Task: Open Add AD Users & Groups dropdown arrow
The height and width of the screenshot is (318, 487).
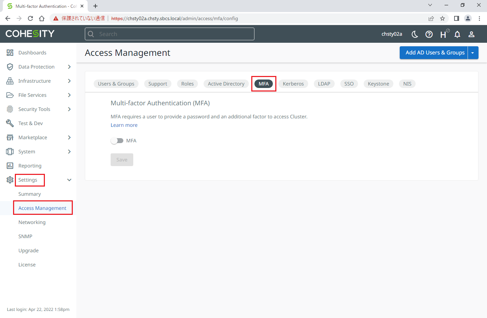Action: coord(473,53)
